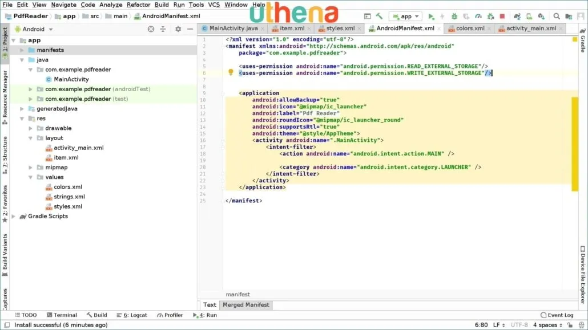Hide the project panel with minus icon
This screenshot has height=330, width=588.
[x=190, y=29]
